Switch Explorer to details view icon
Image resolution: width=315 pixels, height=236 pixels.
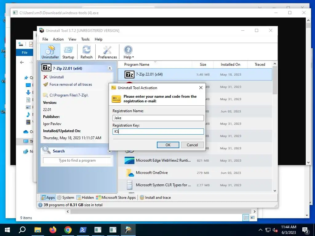pyautogui.click(x=246, y=218)
